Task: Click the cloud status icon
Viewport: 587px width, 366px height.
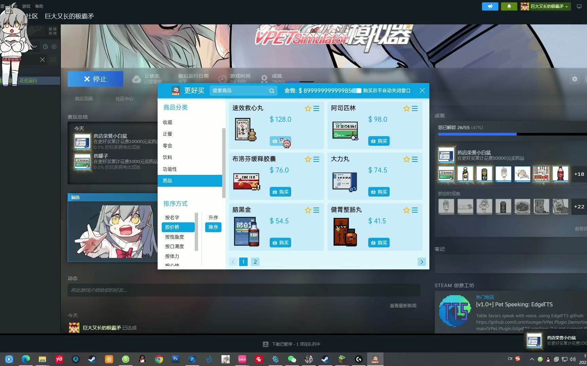Action: [x=137, y=79]
